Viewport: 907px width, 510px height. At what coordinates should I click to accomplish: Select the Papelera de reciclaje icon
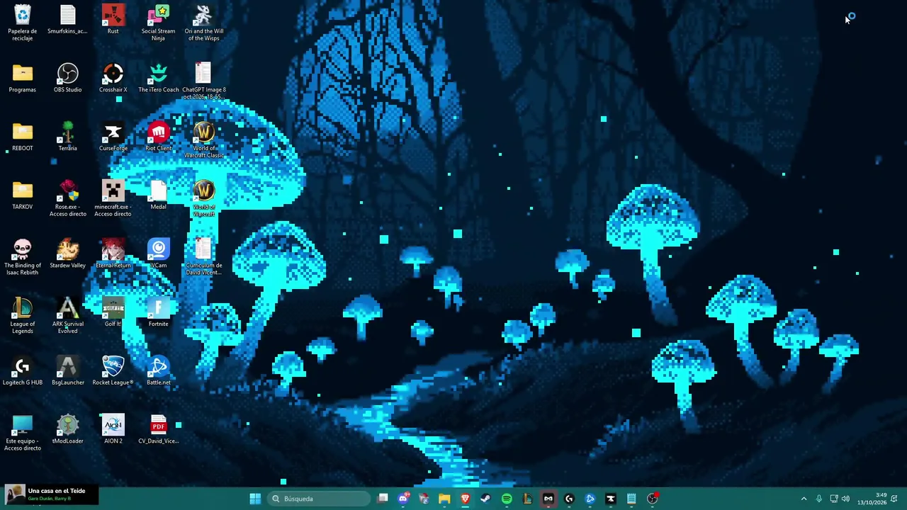(22, 23)
